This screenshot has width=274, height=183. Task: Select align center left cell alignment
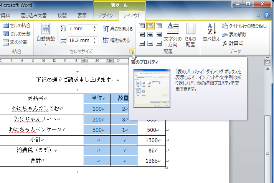pyautogui.click(x=142, y=35)
